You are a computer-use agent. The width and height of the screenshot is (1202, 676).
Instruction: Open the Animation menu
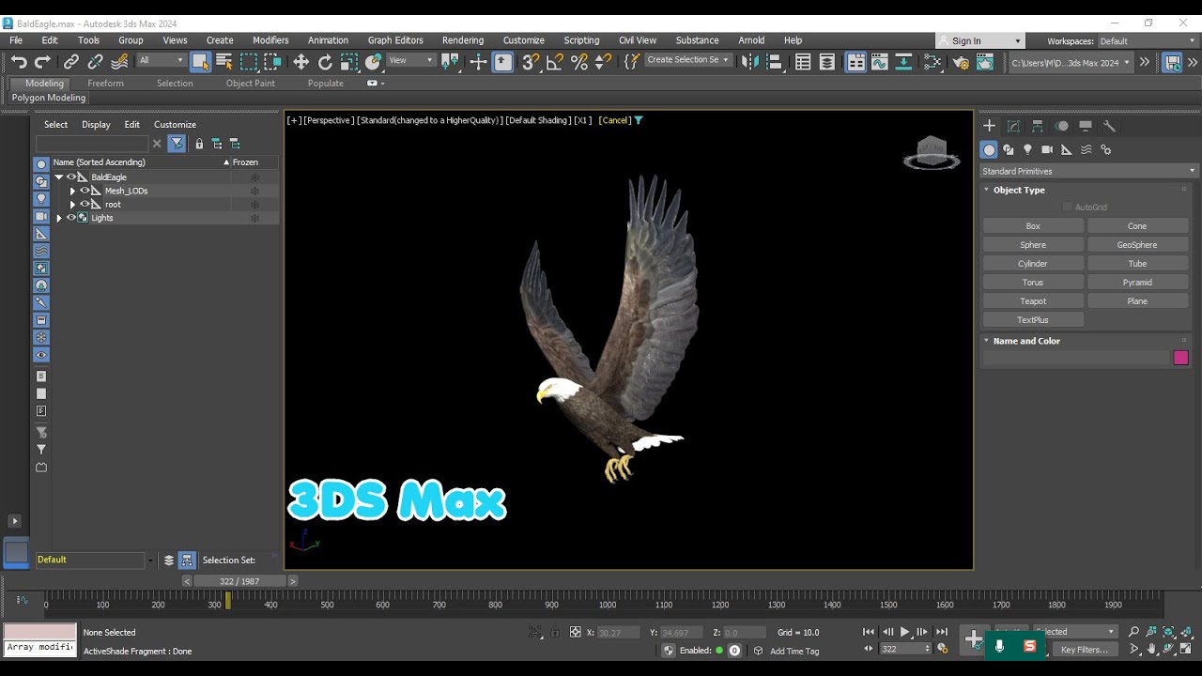tap(328, 40)
